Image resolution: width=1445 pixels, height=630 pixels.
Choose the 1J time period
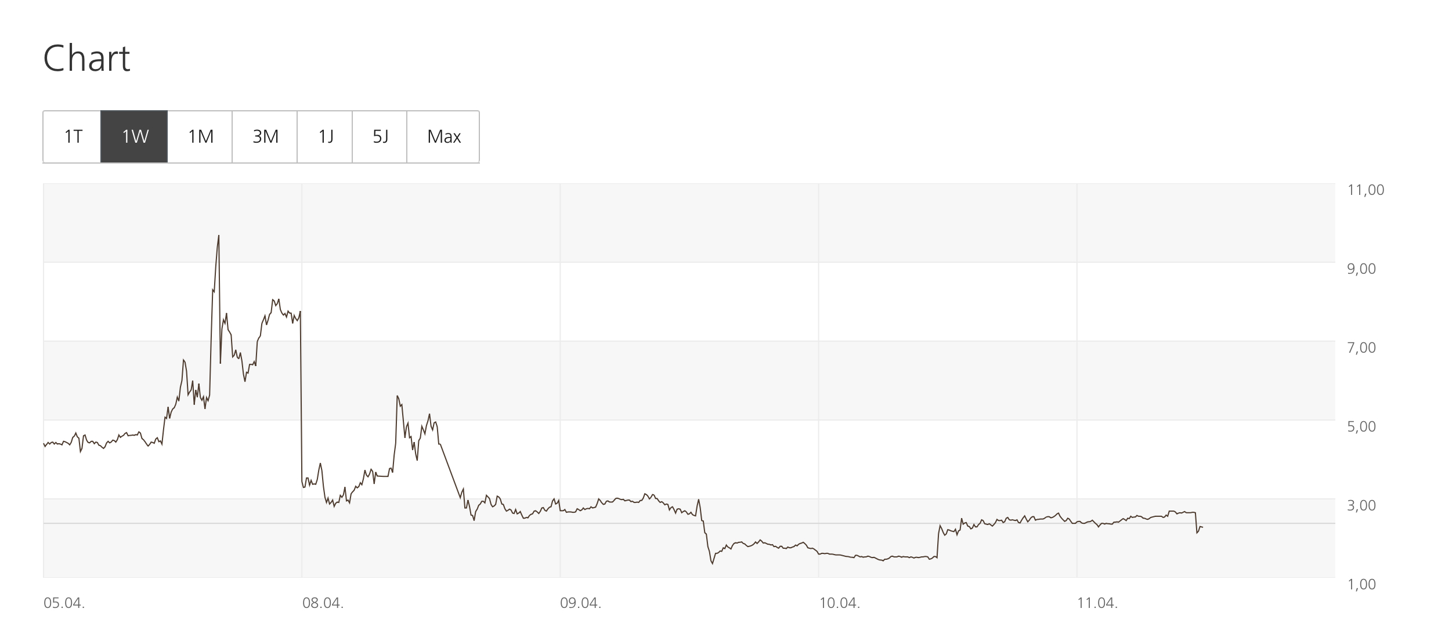click(325, 137)
